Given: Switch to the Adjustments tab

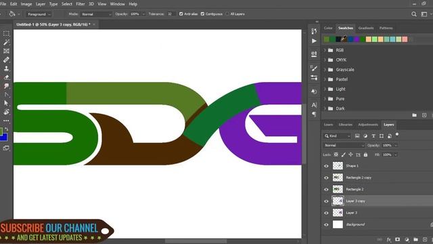Looking at the screenshot, I should coord(368,125).
